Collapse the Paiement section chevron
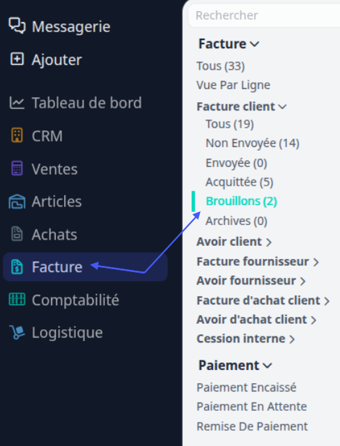Viewport: 340px width, 446px height. pyautogui.click(x=268, y=365)
